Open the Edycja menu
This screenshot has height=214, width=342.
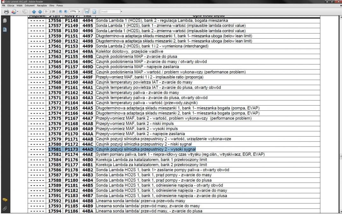coord(11,5)
